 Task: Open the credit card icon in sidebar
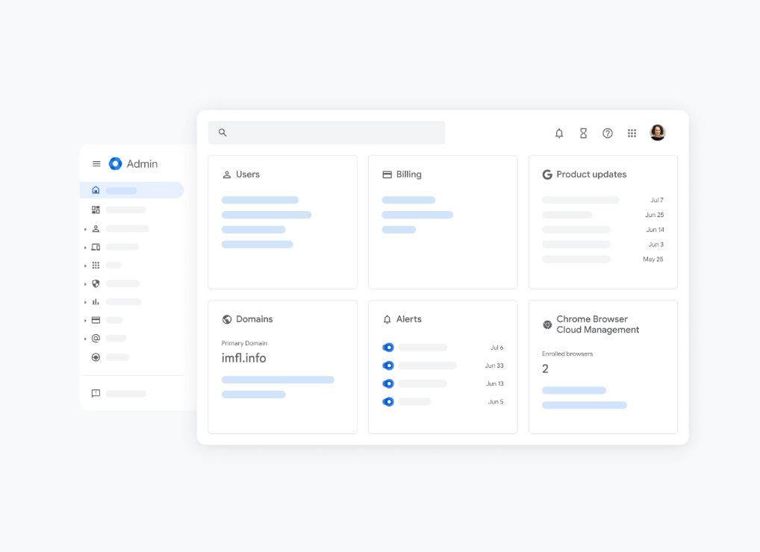[x=96, y=320]
